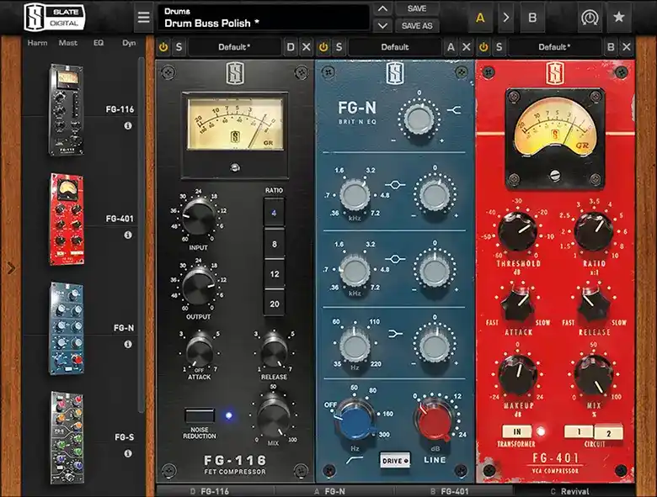
Task: Toggle FG-401 module power button
Action: 483,47
